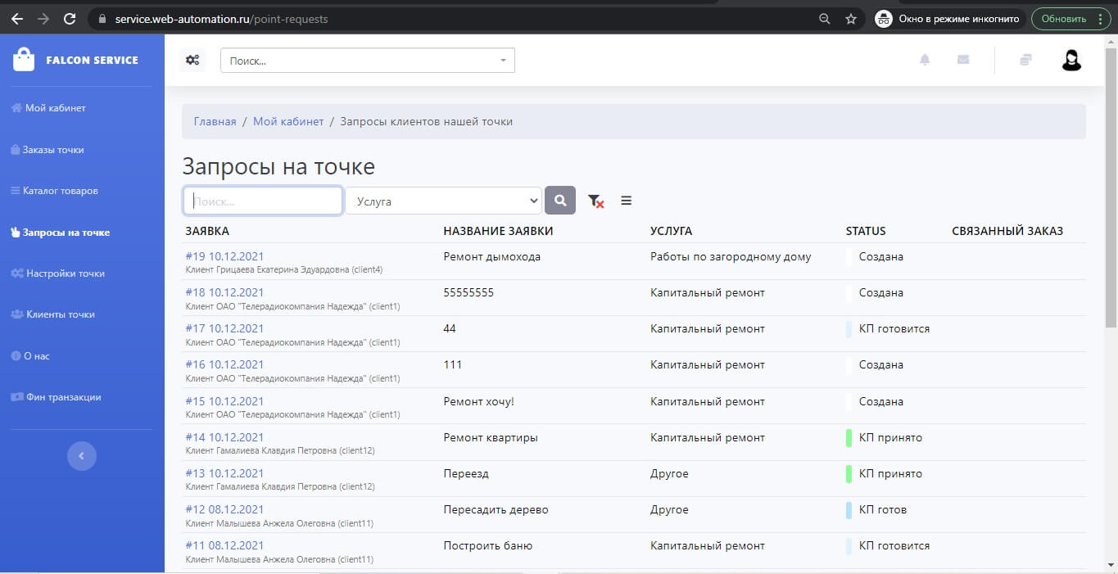This screenshot has height=574, width=1118.
Task: Bookmark page with star icon
Action: pos(851,18)
